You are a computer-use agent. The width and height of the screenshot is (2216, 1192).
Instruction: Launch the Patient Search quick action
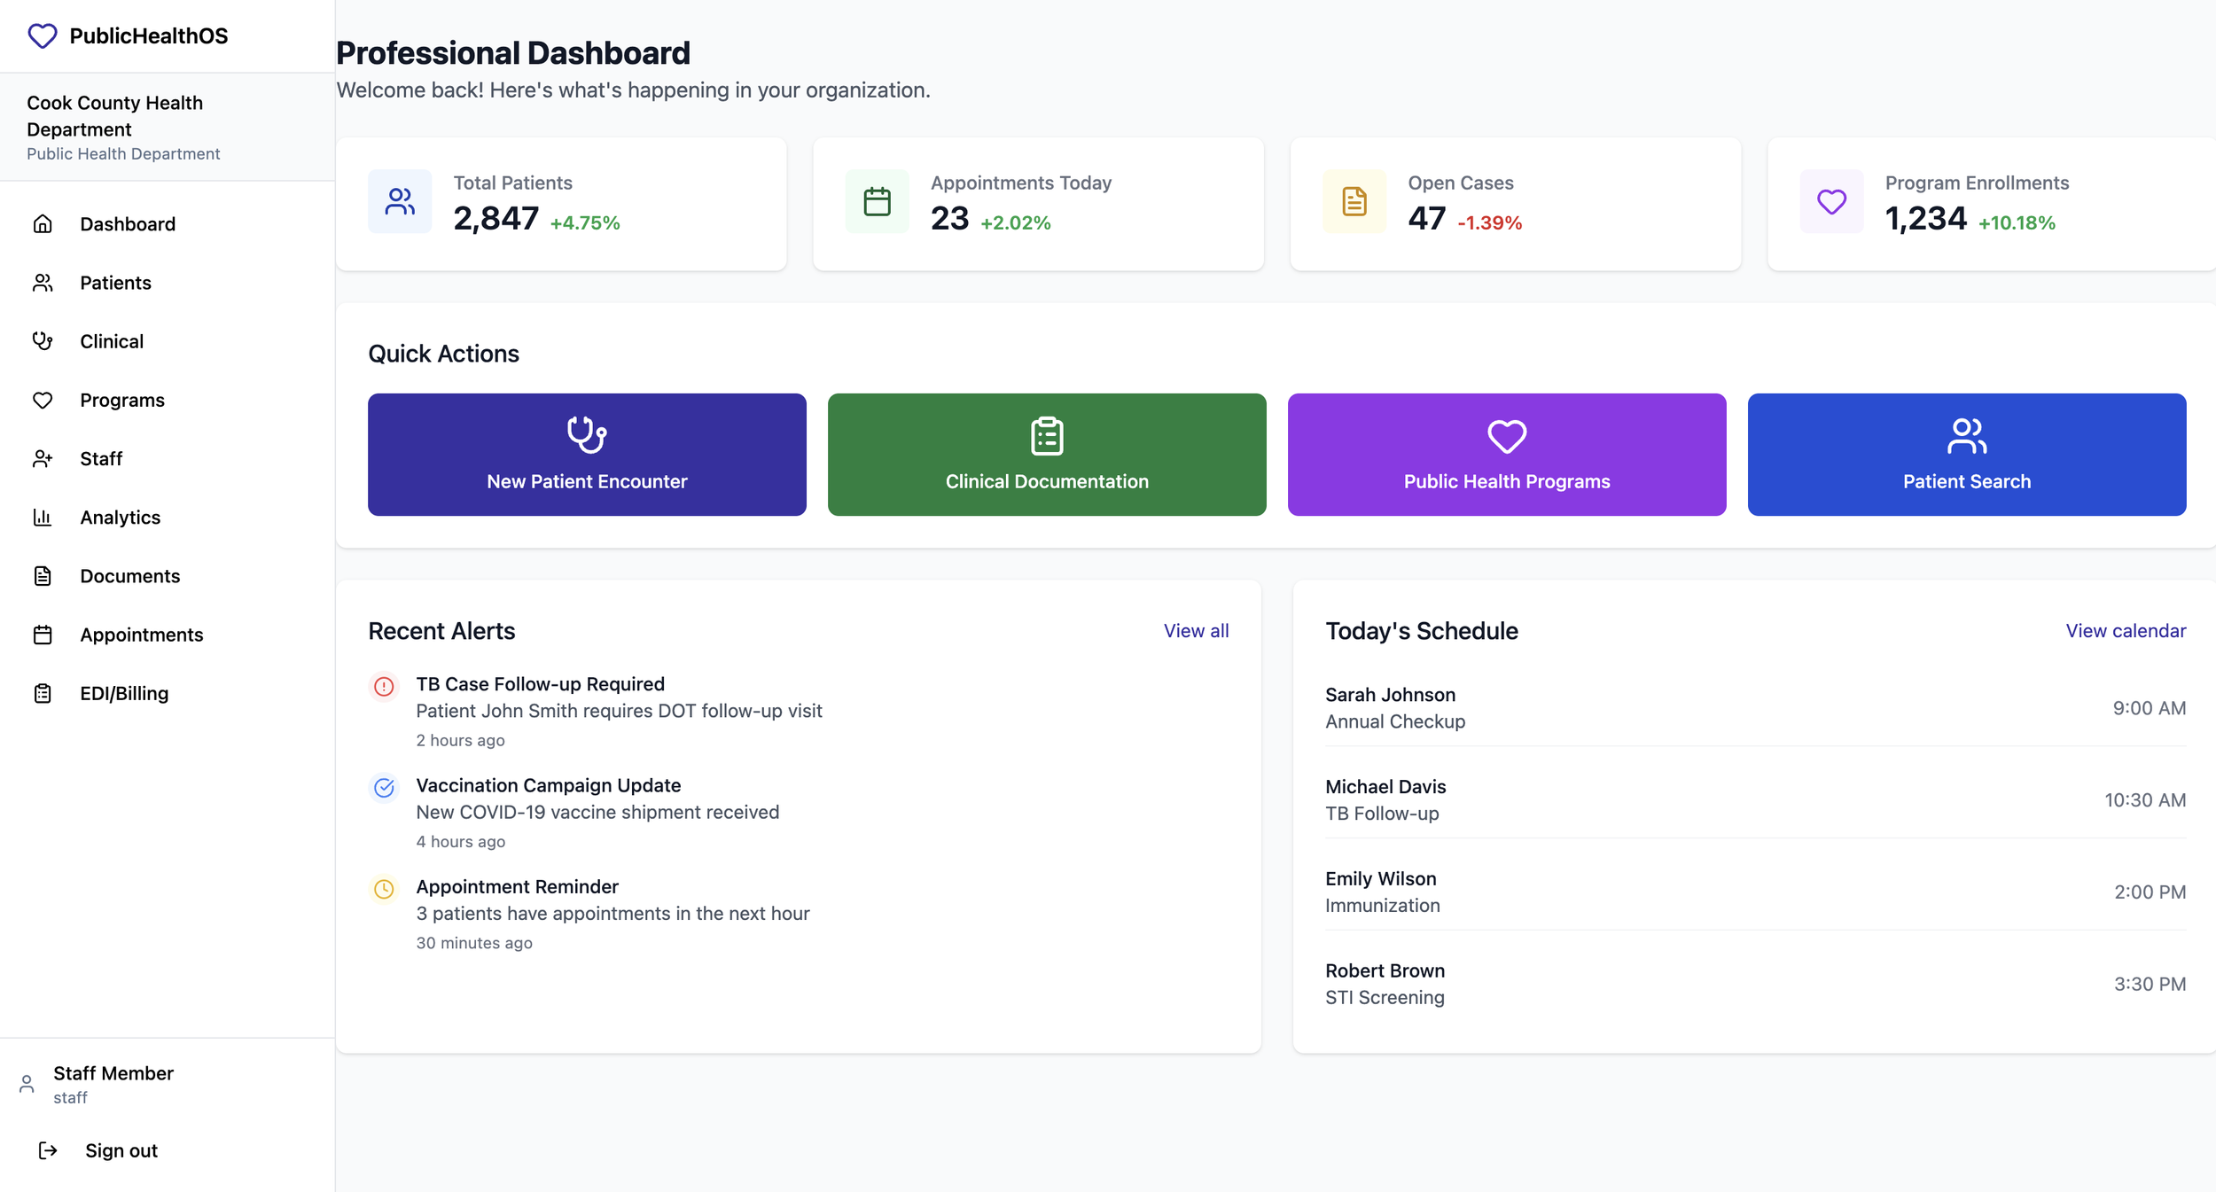(1966, 455)
